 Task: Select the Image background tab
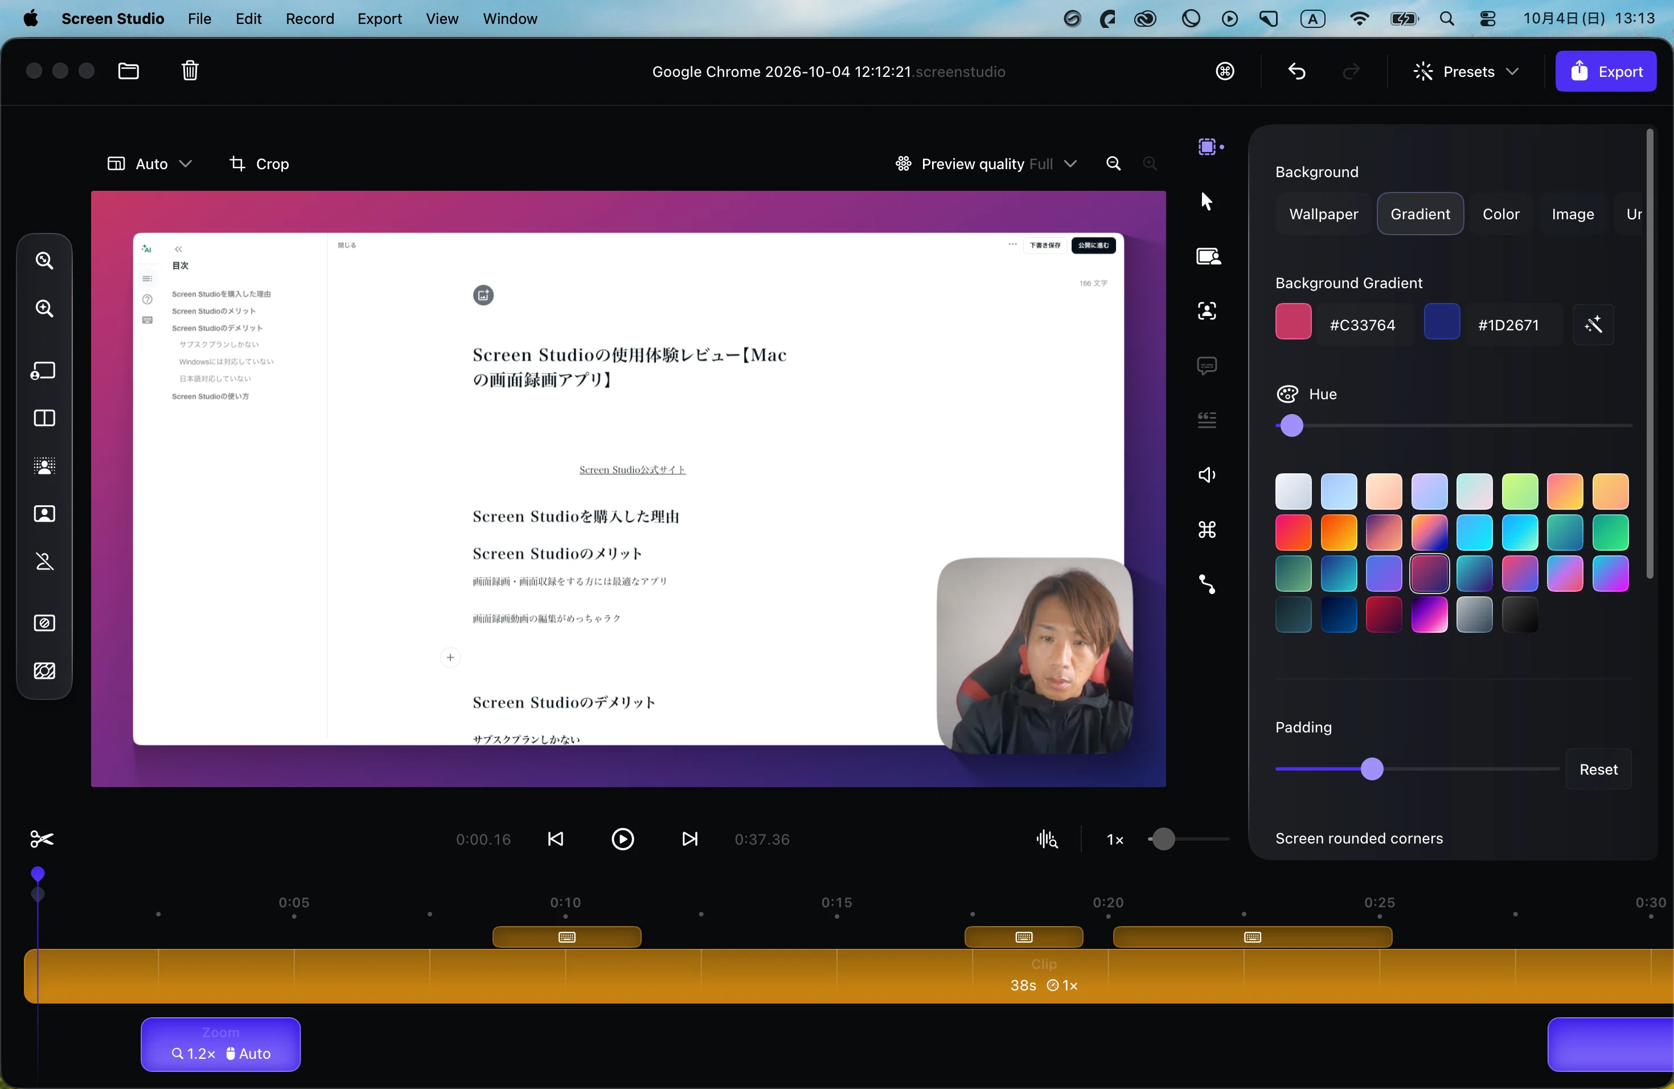click(x=1573, y=214)
